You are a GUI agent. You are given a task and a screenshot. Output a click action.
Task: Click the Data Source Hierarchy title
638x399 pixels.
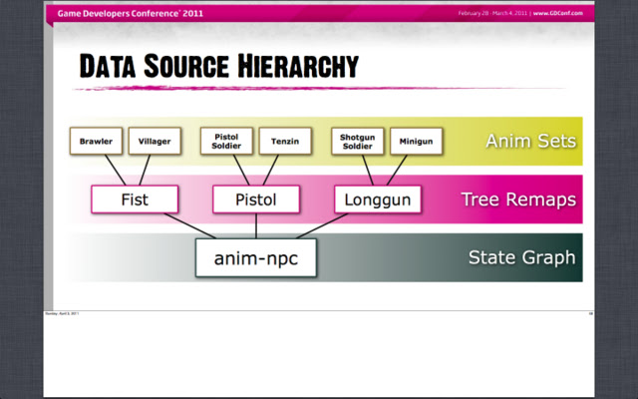[x=218, y=67]
